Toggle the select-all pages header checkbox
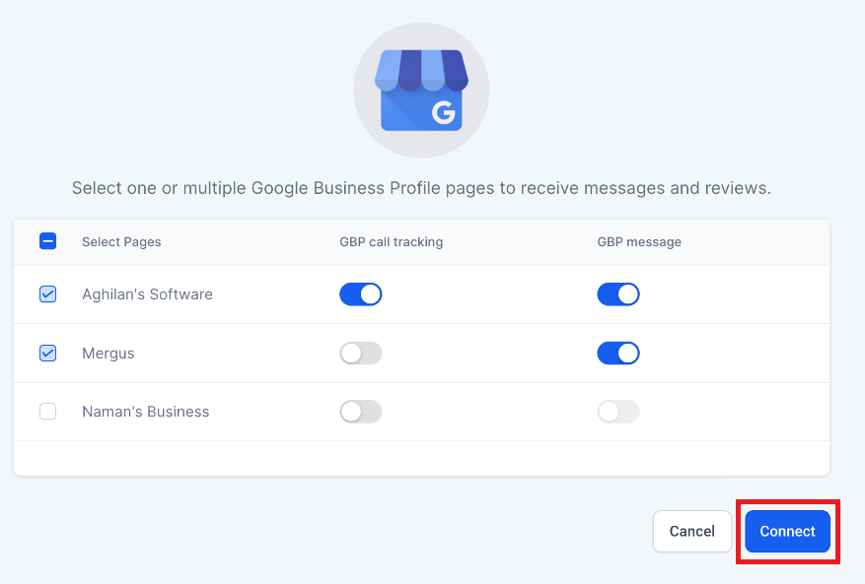This screenshot has width=865, height=584. (x=48, y=241)
